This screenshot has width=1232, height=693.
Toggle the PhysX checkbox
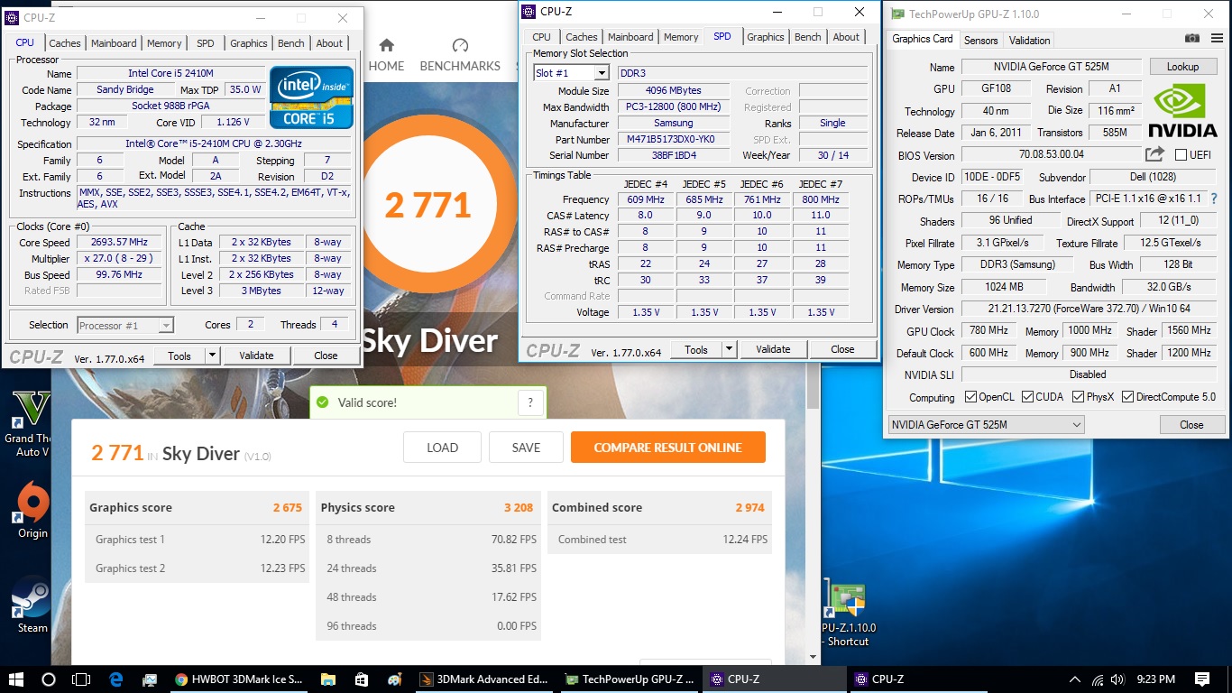pos(1079,397)
